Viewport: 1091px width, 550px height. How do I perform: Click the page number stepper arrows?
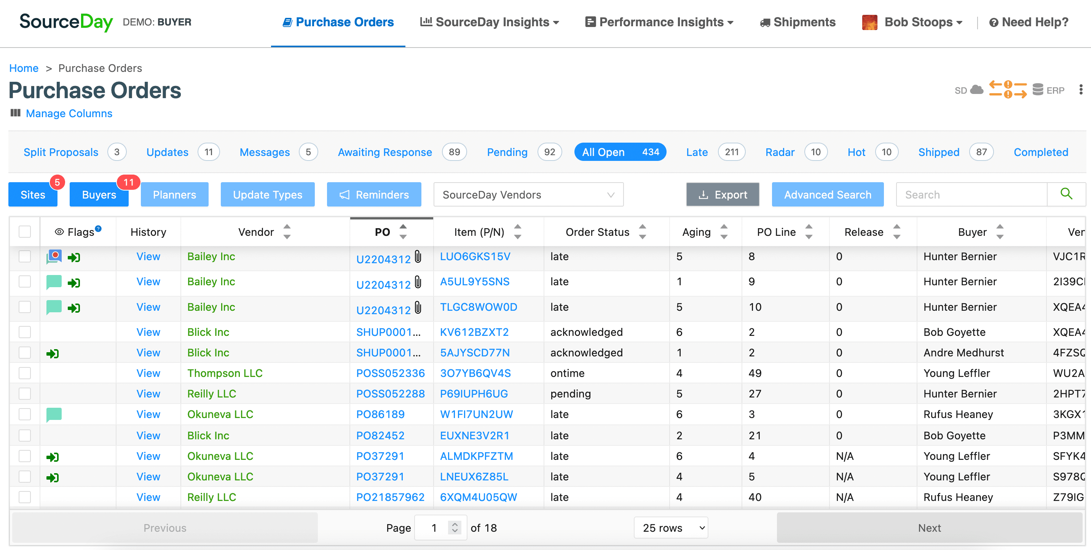coord(455,528)
